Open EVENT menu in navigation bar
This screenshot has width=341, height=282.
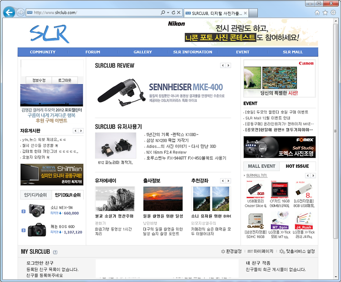[x=242, y=52]
